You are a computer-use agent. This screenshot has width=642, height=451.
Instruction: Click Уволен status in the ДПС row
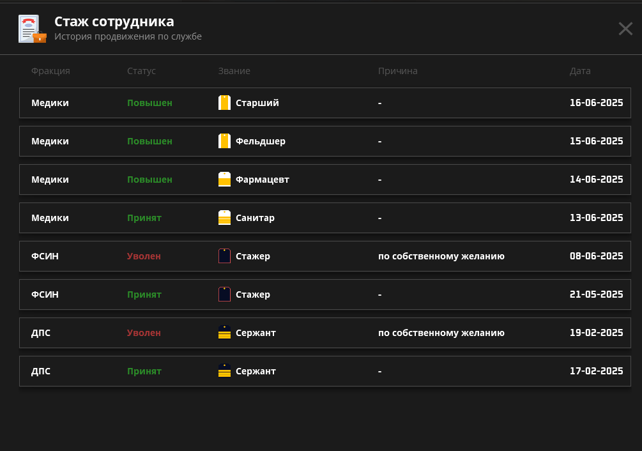144,333
